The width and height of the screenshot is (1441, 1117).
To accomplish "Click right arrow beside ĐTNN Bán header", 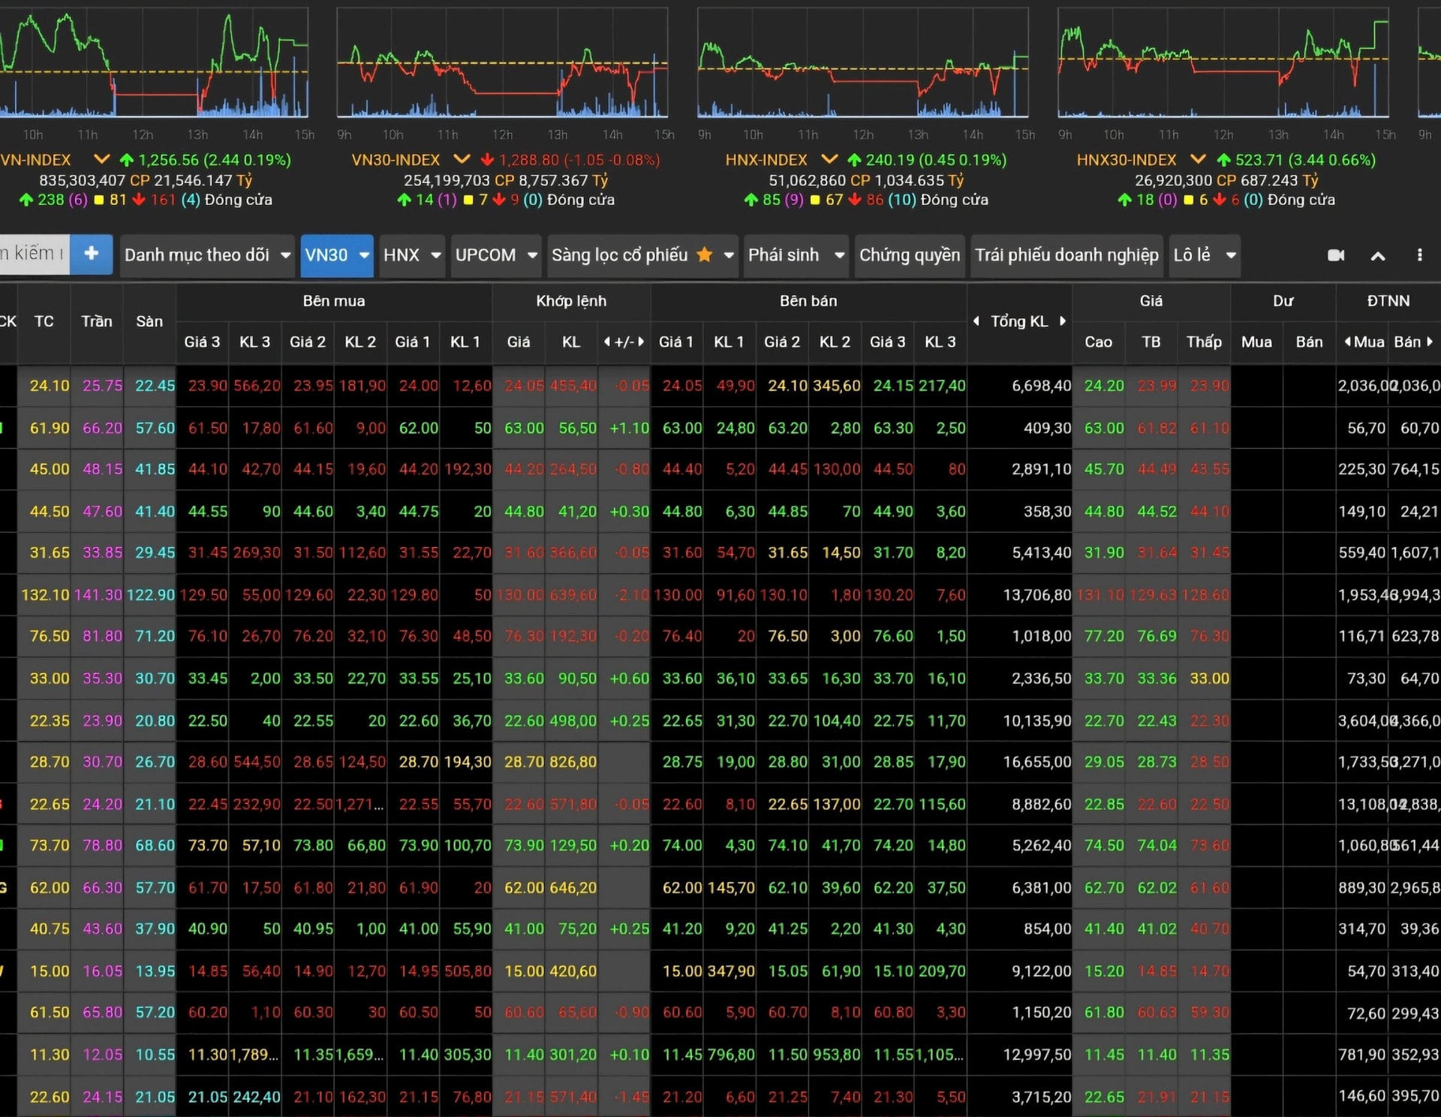I will click(x=1430, y=342).
